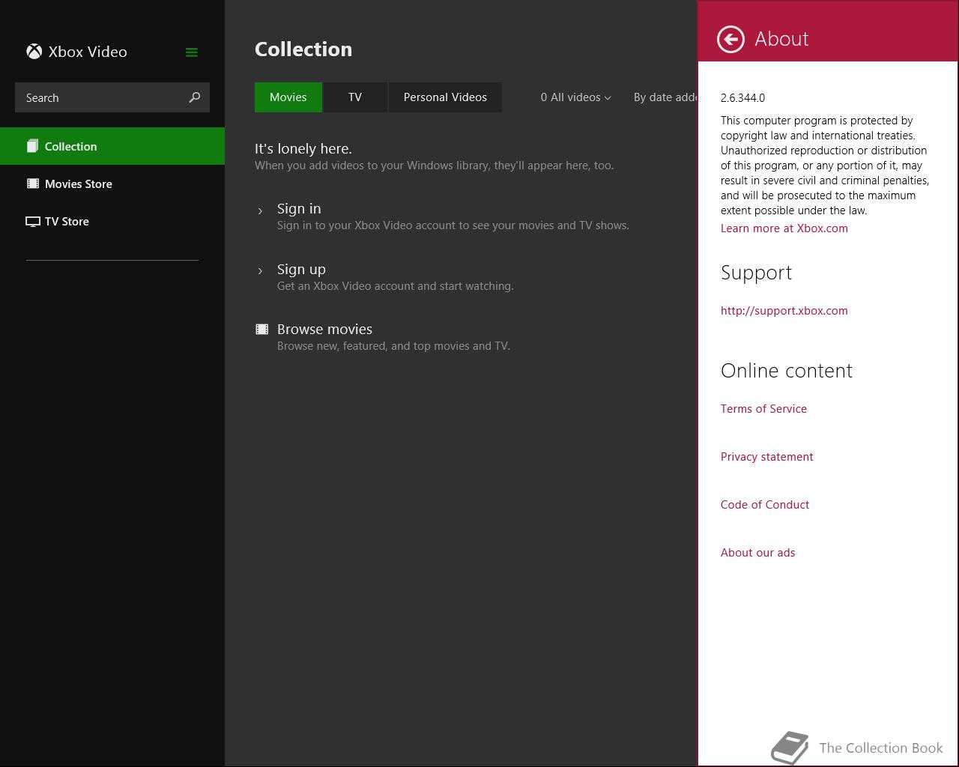Open Collection in the sidebar
959x767 pixels.
coord(112,146)
